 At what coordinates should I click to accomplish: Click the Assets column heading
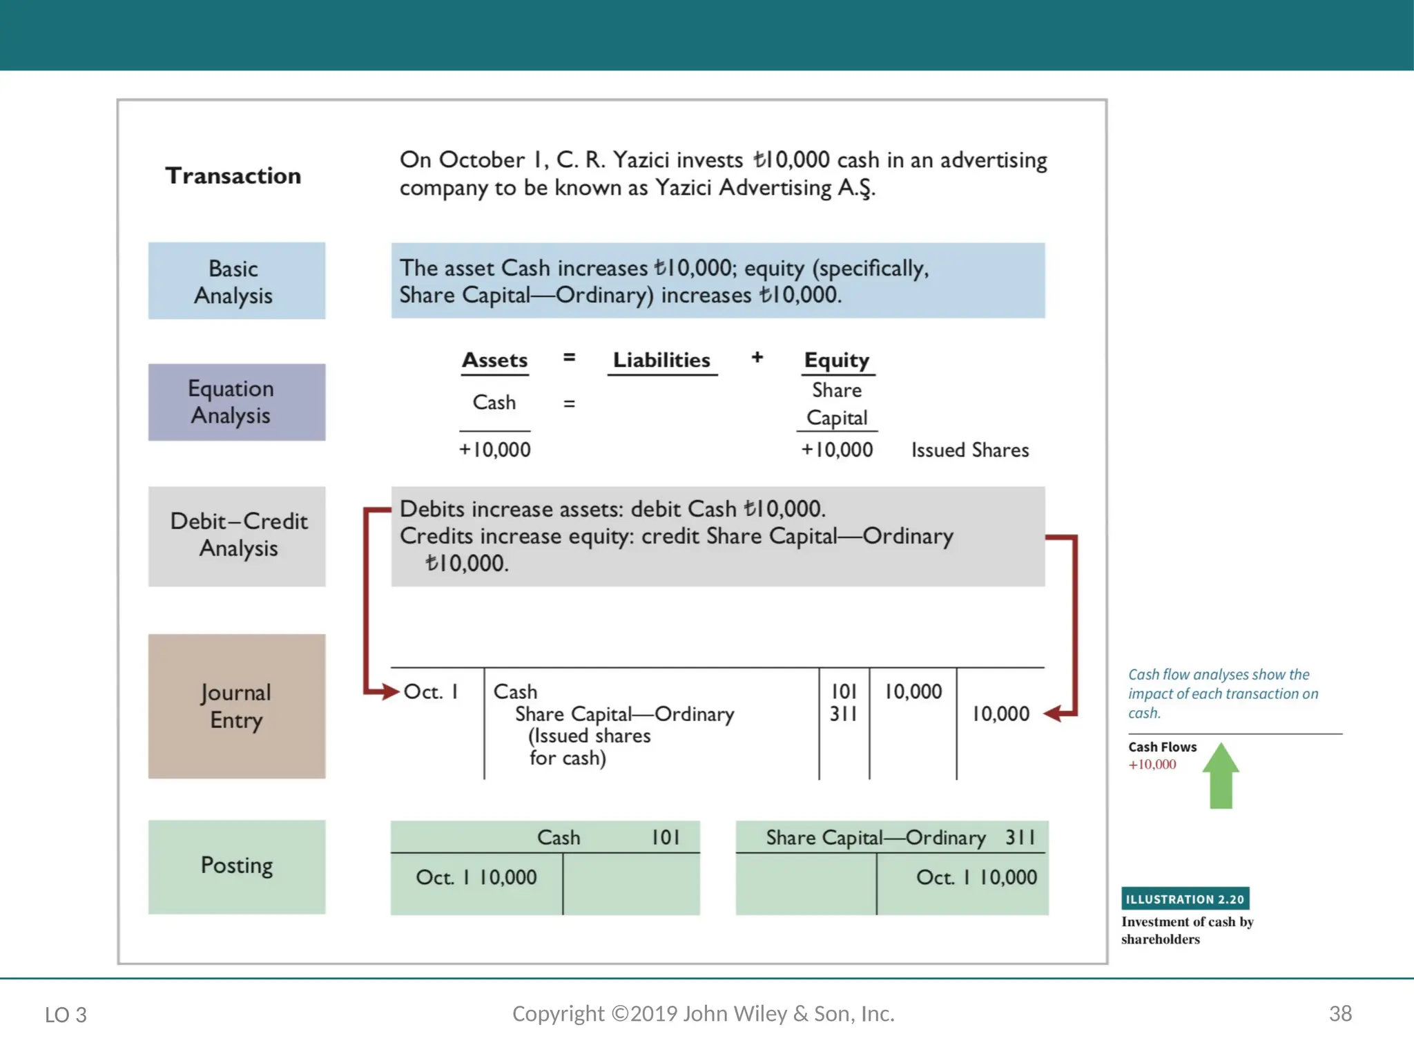click(x=494, y=360)
